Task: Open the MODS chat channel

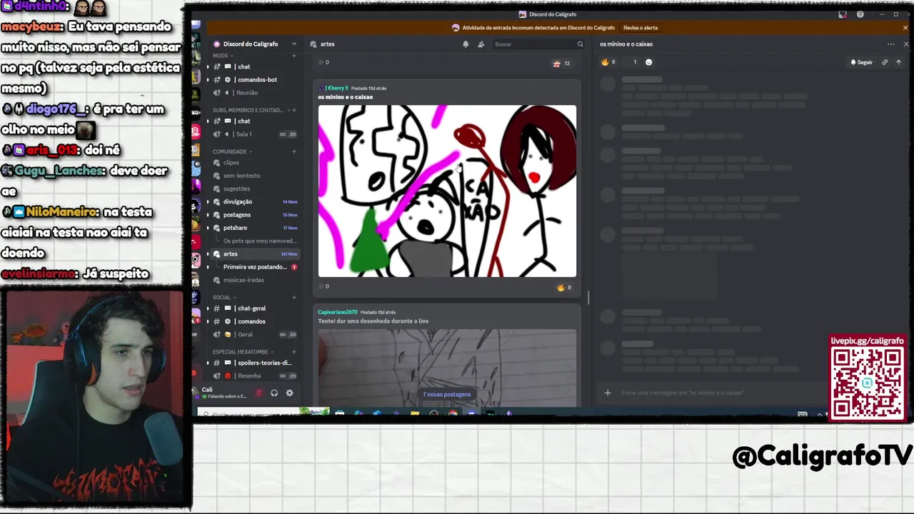Action: click(x=253, y=66)
